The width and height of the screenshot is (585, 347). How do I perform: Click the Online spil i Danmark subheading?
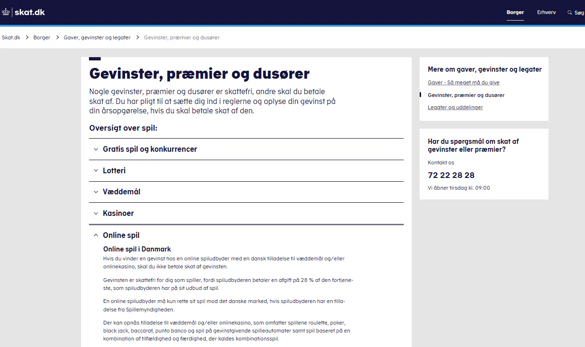coord(137,249)
